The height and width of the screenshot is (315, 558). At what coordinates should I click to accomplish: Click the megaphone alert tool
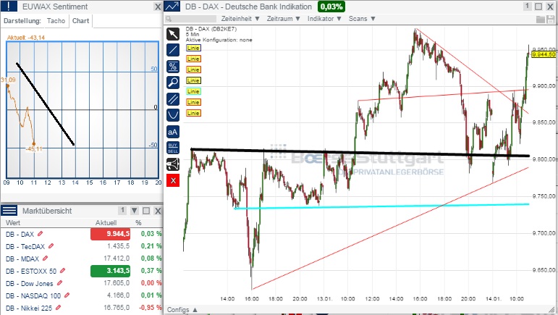click(x=173, y=164)
